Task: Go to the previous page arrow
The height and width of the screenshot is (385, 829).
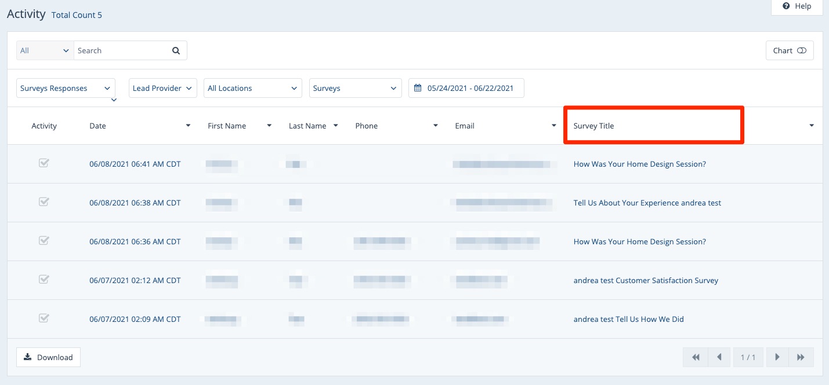Action: tap(719, 357)
